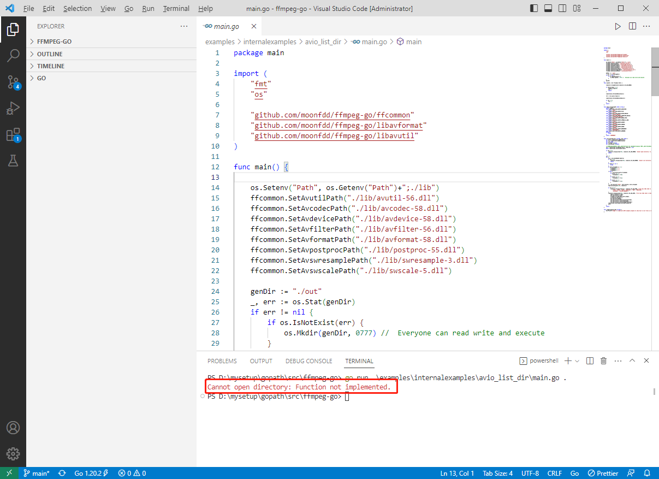Click the main function symbol breadcrumb
Image resolution: width=659 pixels, height=479 pixels.
409,42
